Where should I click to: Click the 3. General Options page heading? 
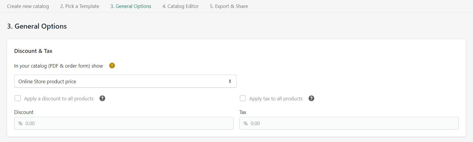(x=37, y=26)
